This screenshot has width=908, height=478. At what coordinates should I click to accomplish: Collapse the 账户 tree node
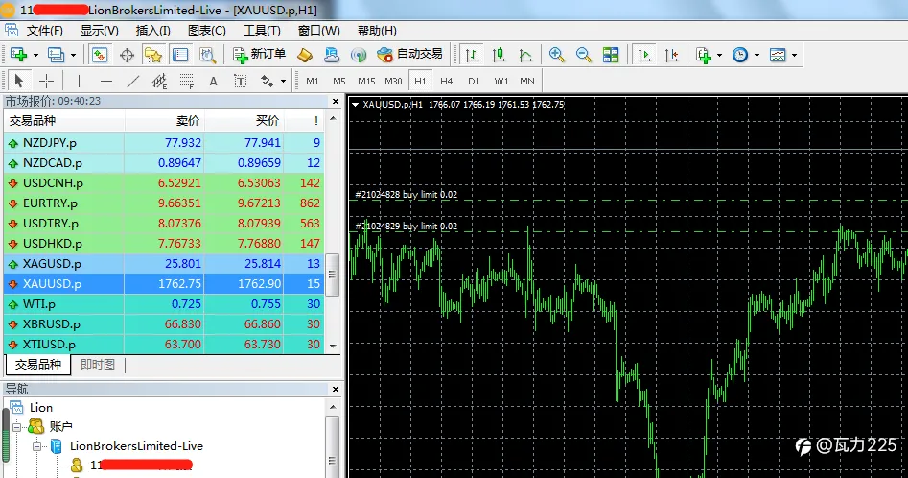17,427
